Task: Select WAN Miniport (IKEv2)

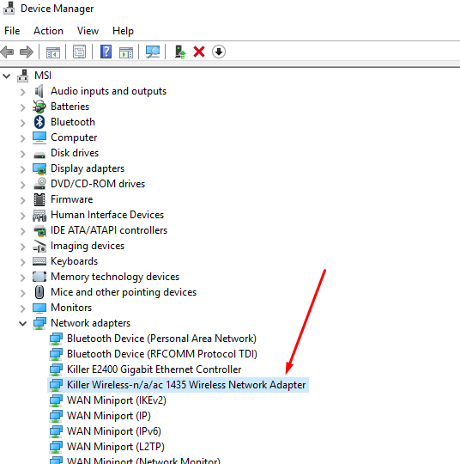Action: (117, 400)
